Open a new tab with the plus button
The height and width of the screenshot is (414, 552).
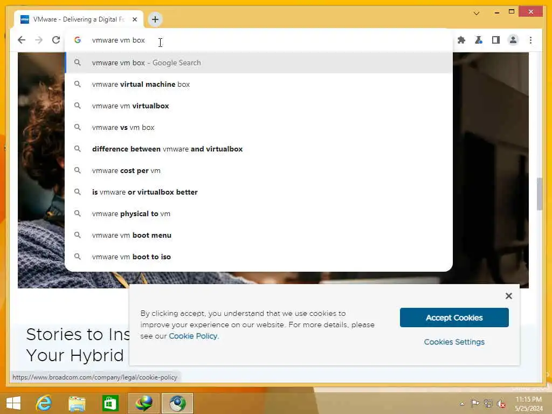[x=155, y=19]
